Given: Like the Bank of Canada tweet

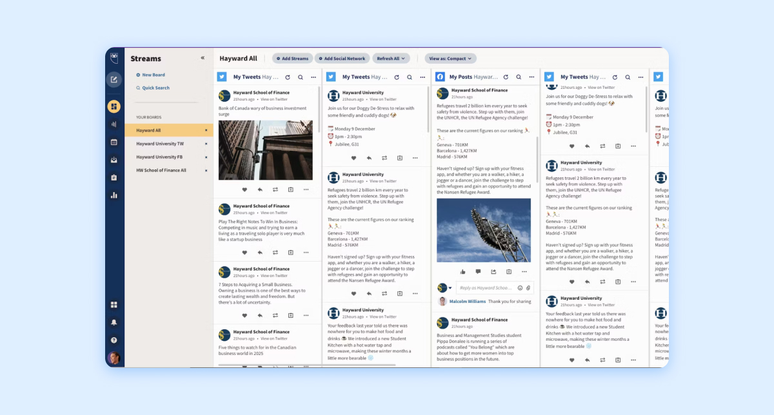Looking at the screenshot, I should [x=244, y=189].
